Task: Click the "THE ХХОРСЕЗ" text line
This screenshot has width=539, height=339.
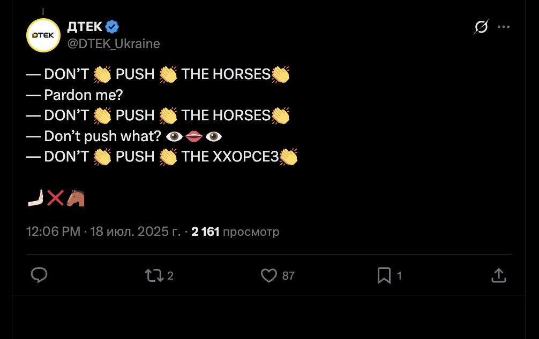Action: [x=230, y=157]
